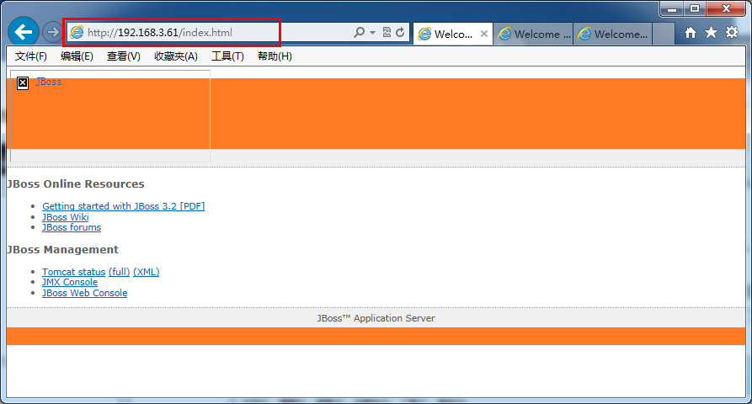This screenshot has height=404, width=752.
Task: Open the 编辑(E) menu
Action: (77, 56)
